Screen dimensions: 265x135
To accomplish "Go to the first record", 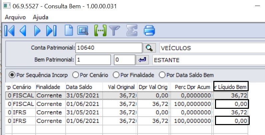I will [9, 31].
